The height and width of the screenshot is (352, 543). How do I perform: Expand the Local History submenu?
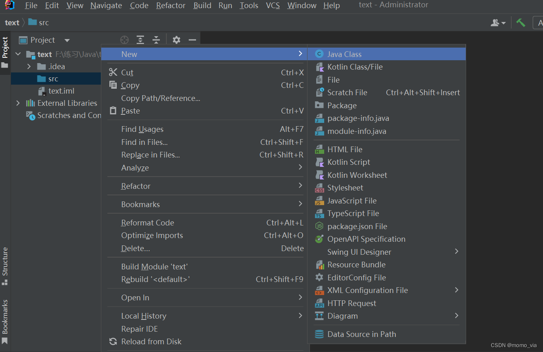pos(204,316)
